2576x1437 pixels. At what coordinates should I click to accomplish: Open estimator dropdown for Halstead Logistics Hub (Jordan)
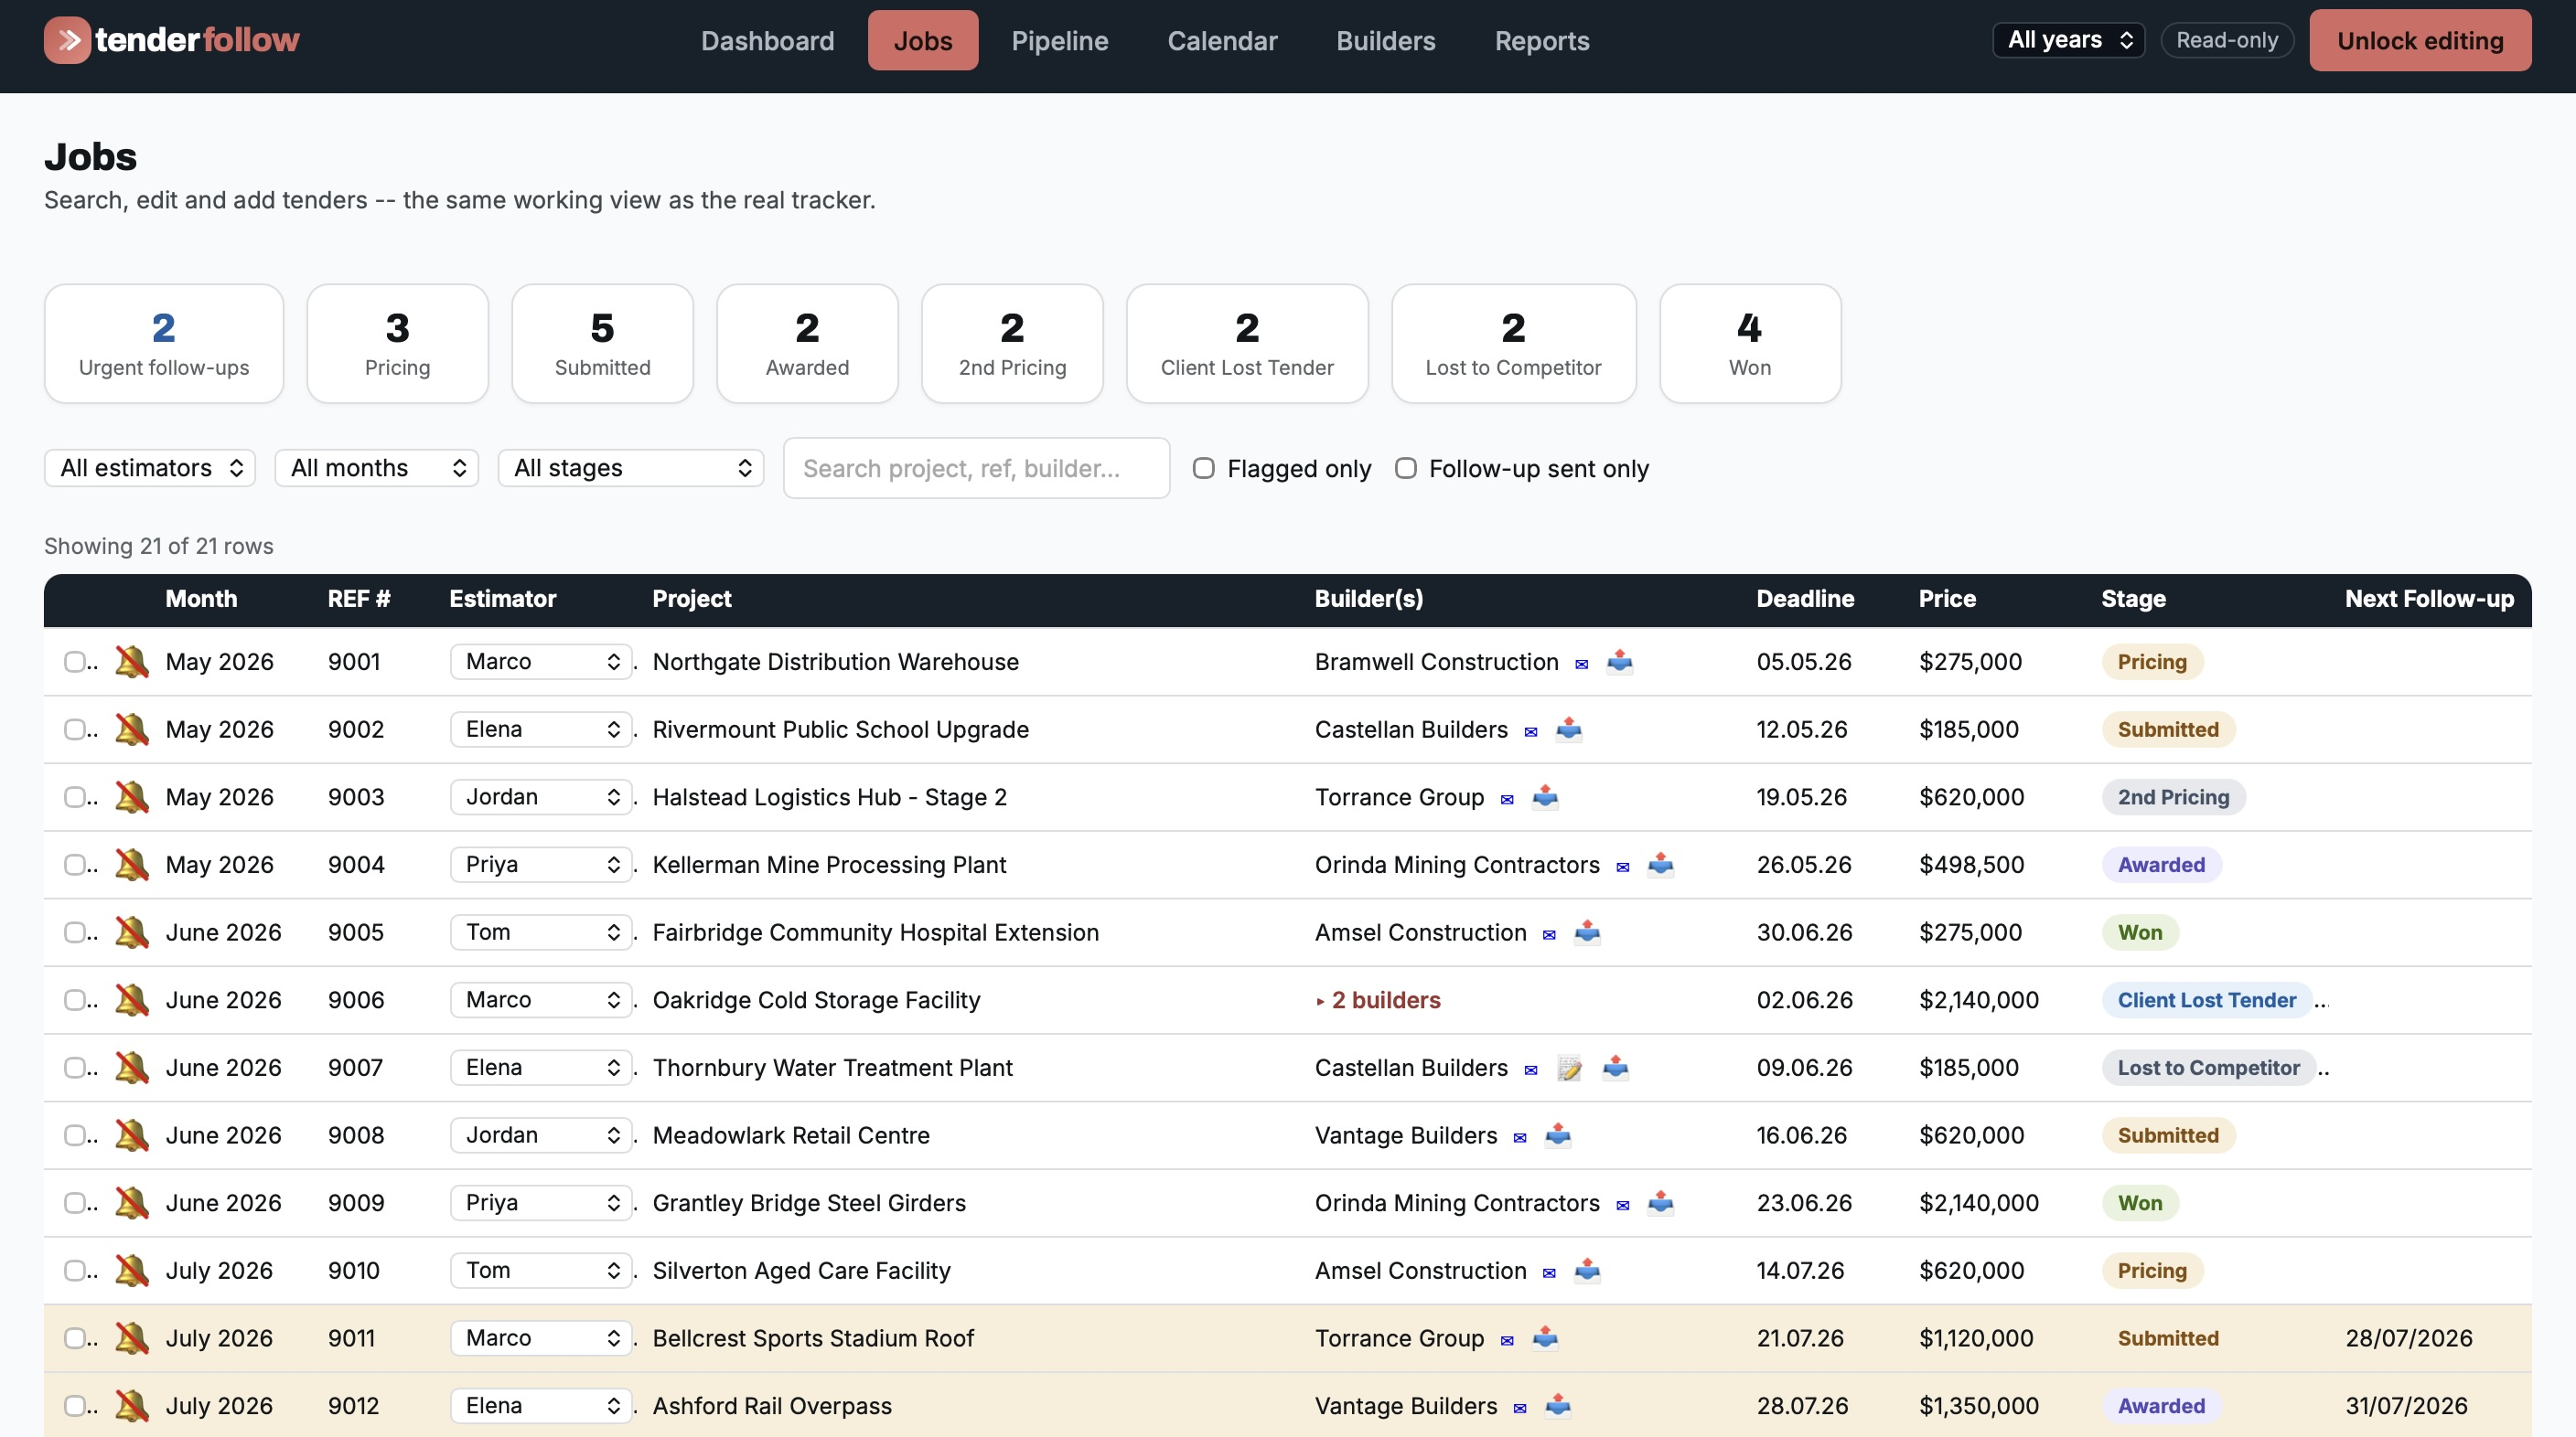coord(541,796)
